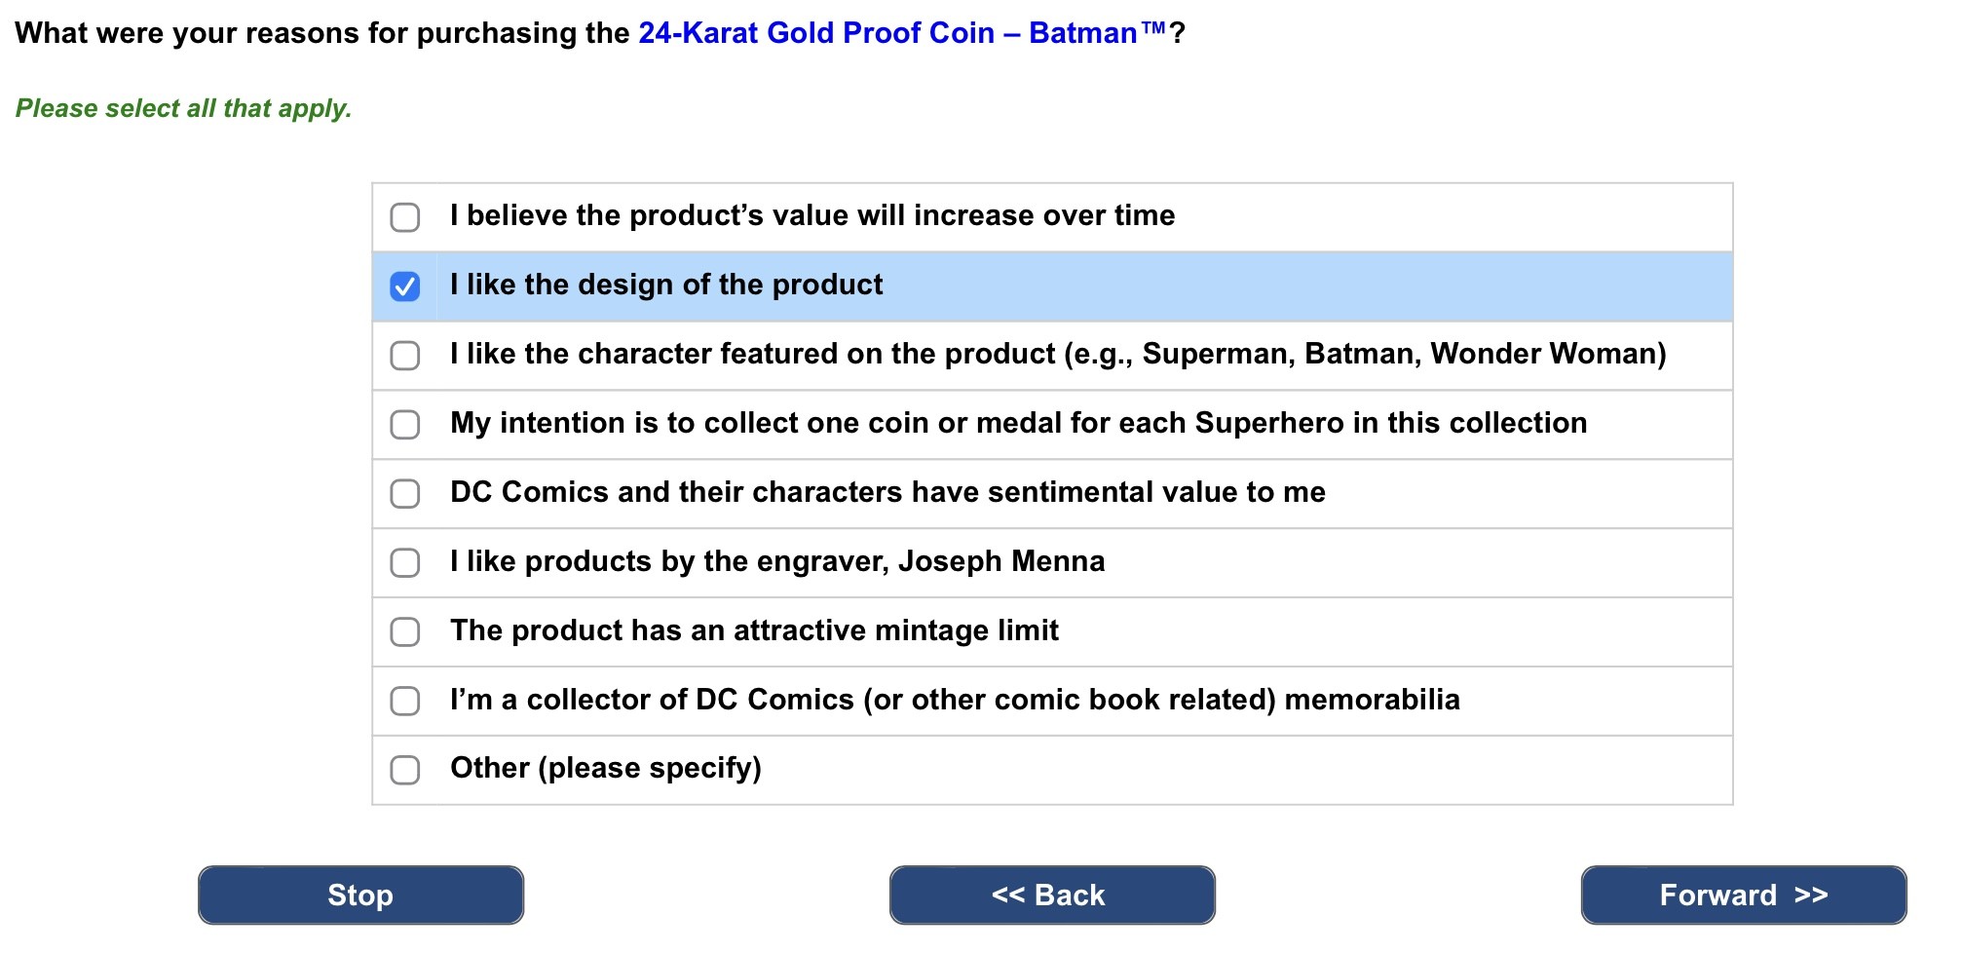Tick the attractive mintage limit checkbox

pos(405,632)
